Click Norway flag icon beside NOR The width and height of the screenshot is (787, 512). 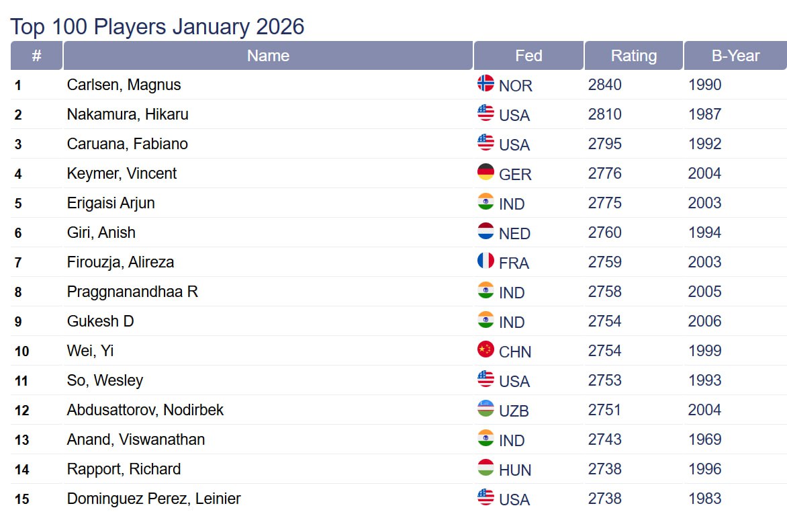point(485,83)
